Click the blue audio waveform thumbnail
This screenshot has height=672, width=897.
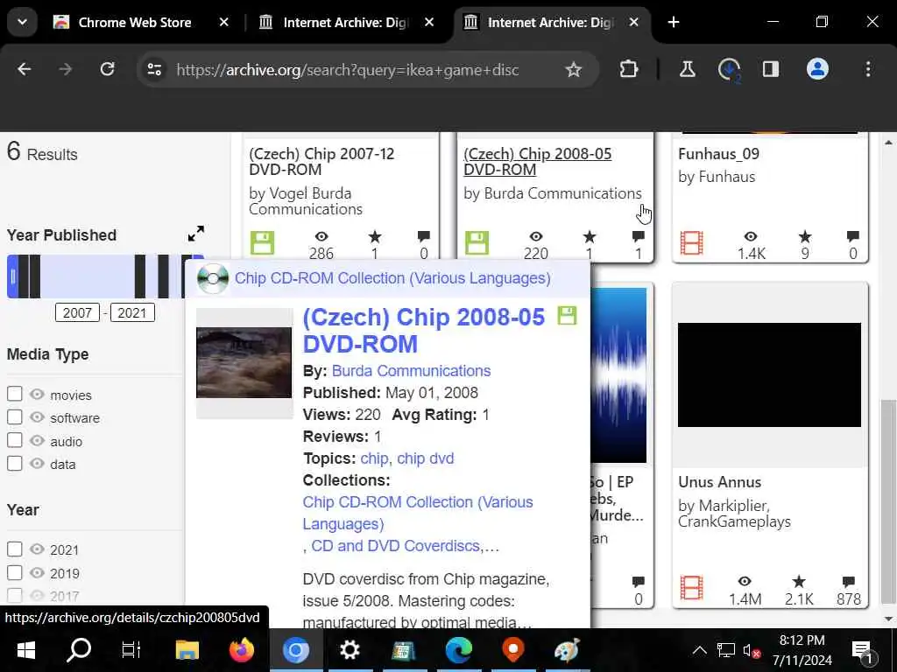[x=618, y=375]
